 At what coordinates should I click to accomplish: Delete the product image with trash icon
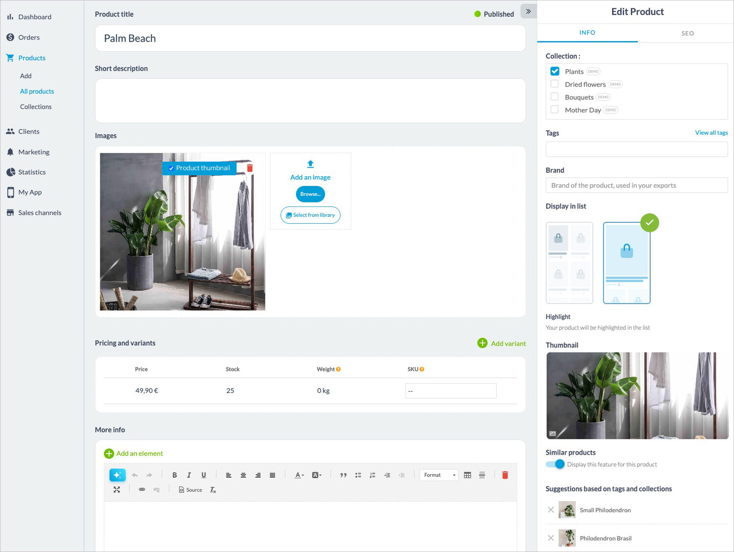[250, 168]
